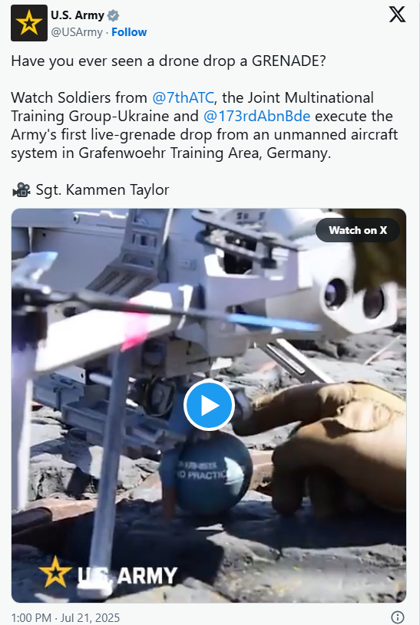Open the U.S. Army profile avatar
420x625 pixels.
(x=29, y=23)
